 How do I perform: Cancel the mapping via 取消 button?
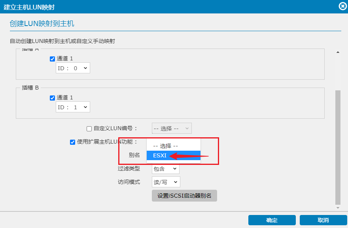coord(323,220)
